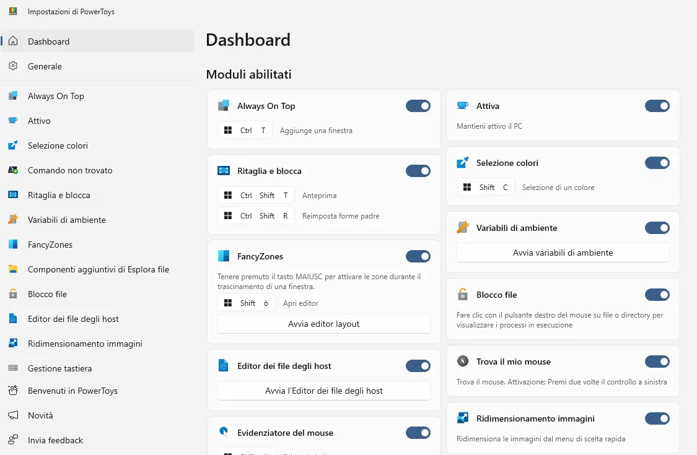Switch off the FancyZones module toggle

point(418,256)
